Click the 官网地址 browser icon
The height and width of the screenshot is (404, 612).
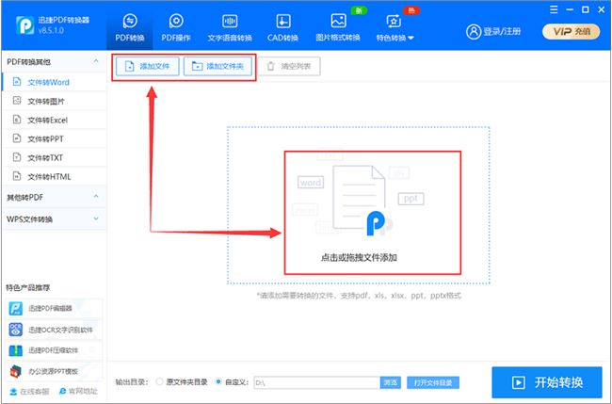(62, 391)
